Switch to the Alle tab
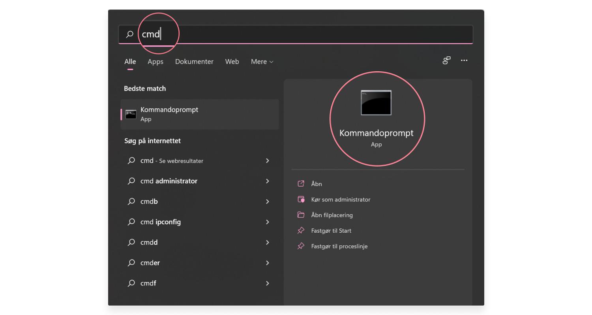592x315 pixels. click(x=130, y=61)
